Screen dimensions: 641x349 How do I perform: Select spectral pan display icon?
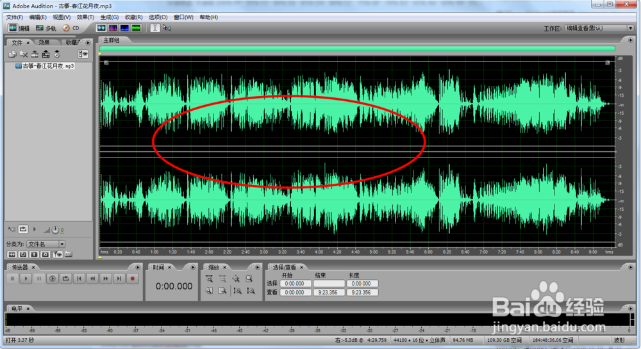(x=124, y=28)
